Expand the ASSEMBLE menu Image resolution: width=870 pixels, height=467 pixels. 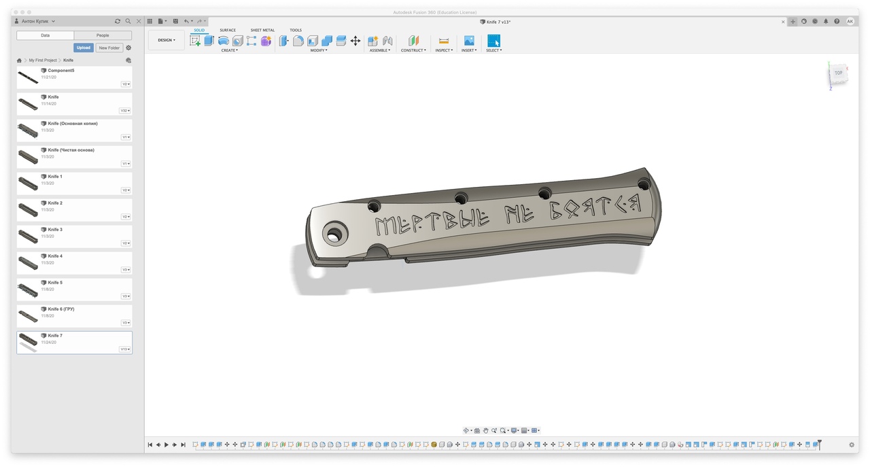point(380,50)
